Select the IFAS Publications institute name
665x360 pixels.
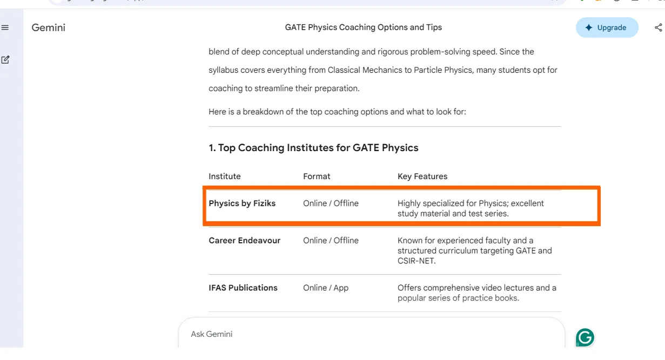point(243,288)
